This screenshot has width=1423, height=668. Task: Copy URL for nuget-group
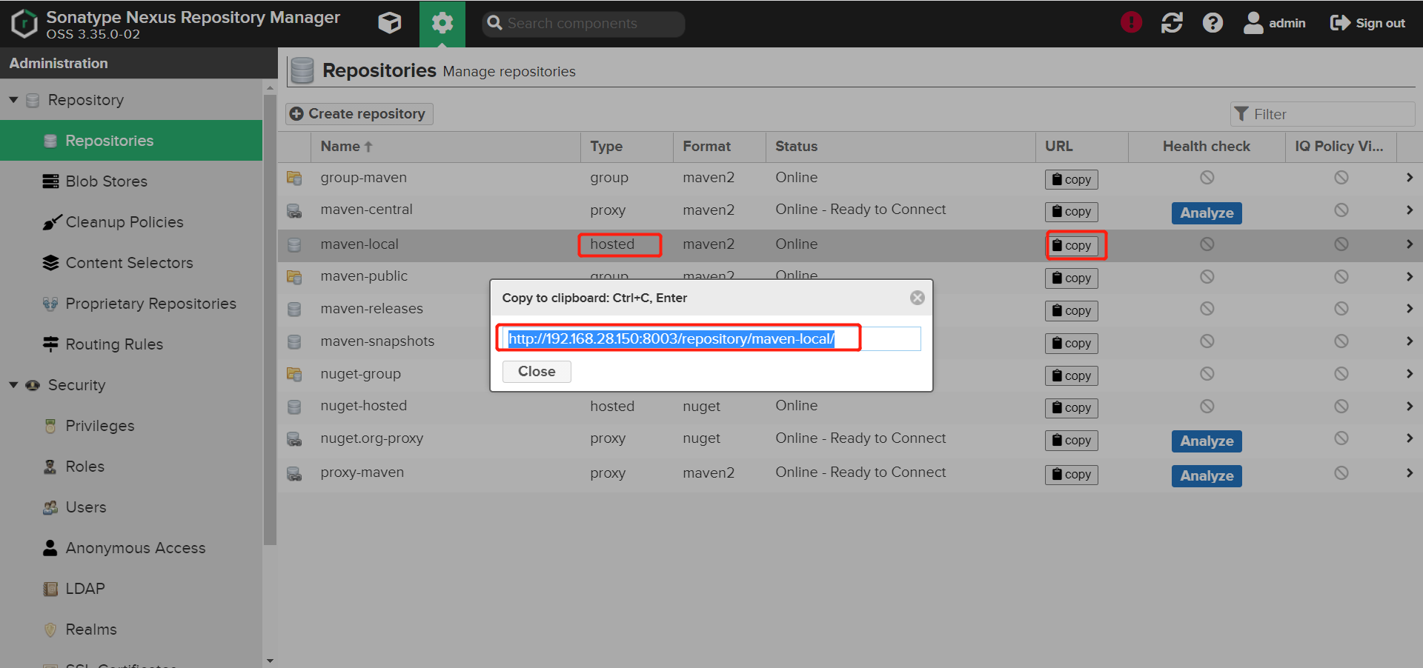click(x=1072, y=376)
